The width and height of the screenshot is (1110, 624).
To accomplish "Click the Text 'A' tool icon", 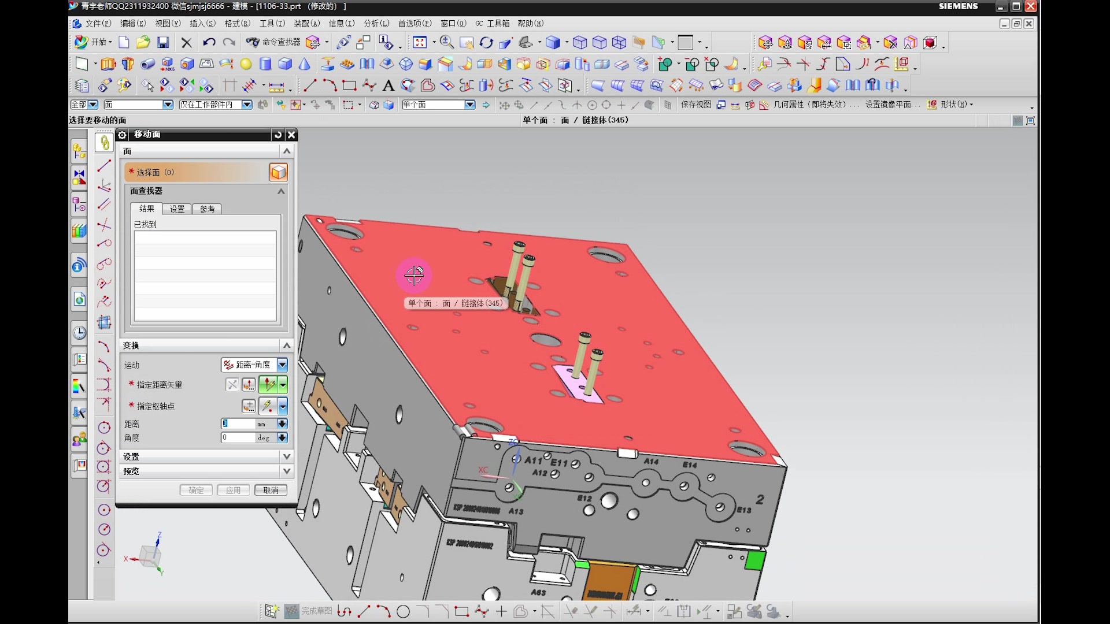I will point(388,86).
